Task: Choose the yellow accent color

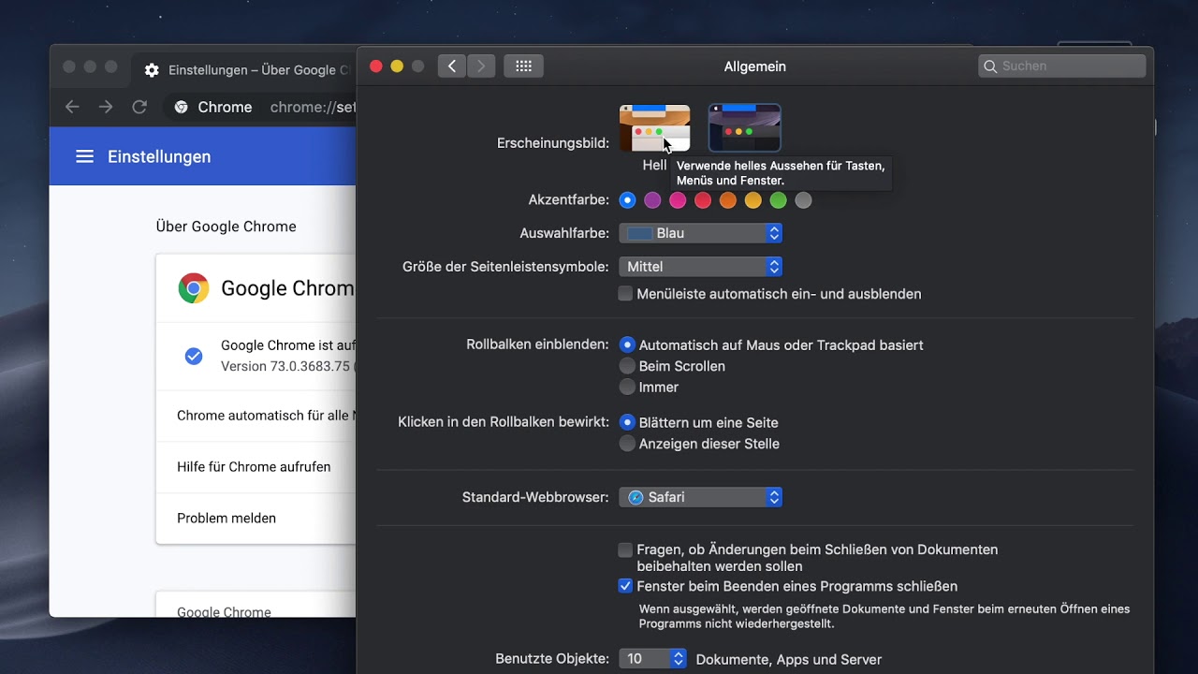Action: (752, 200)
